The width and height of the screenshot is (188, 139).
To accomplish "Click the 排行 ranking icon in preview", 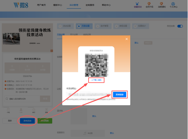I will (34, 110).
